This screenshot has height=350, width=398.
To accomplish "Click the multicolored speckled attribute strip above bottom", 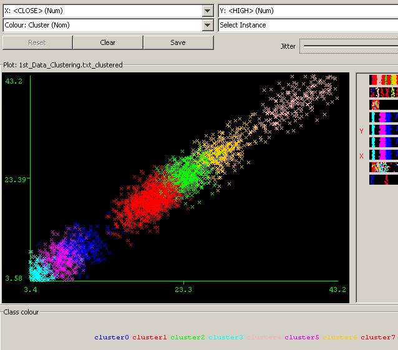I will (x=384, y=167).
